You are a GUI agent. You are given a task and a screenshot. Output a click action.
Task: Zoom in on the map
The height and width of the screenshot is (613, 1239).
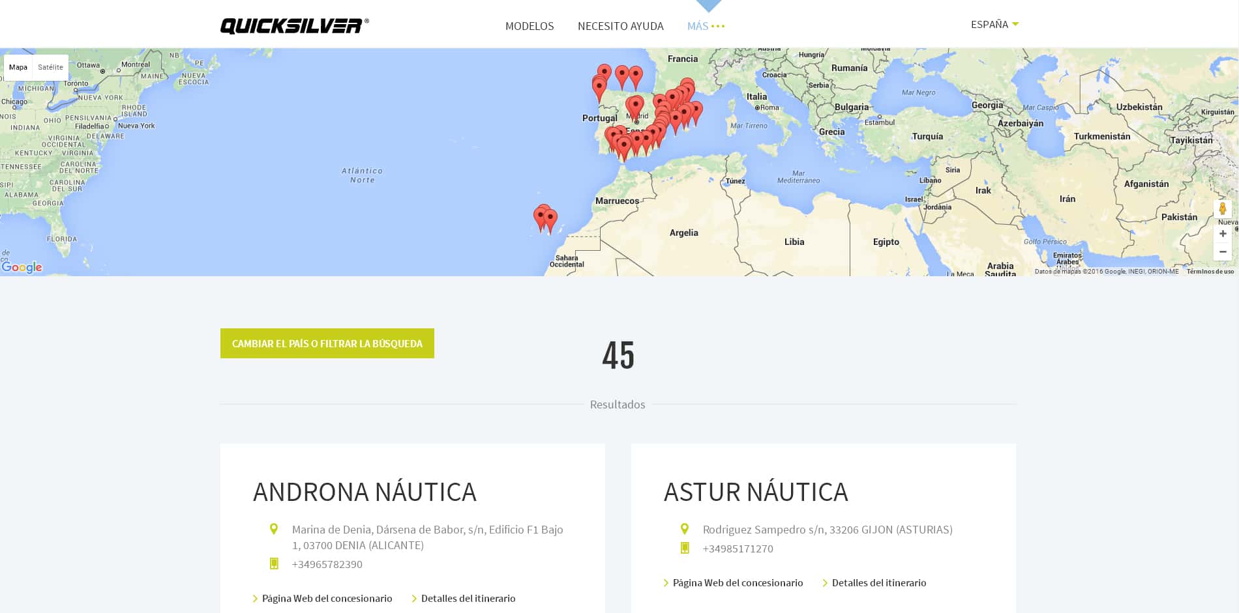pos(1223,234)
